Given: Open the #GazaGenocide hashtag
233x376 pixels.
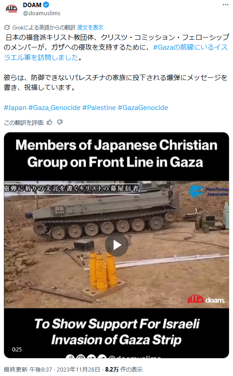Looking at the screenshot, I should (143, 108).
